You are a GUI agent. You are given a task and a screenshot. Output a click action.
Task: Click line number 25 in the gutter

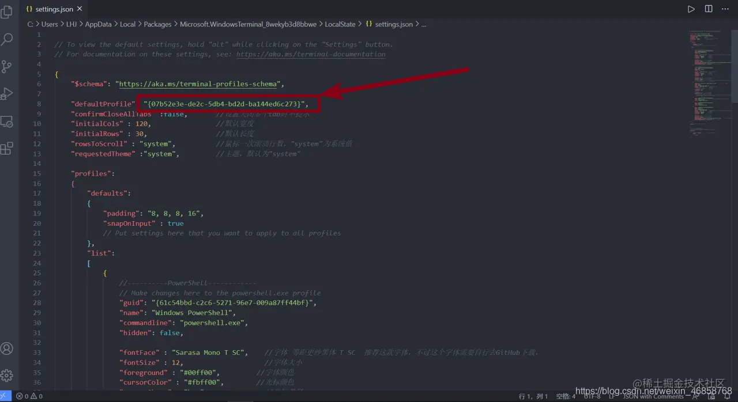pyautogui.click(x=37, y=273)
